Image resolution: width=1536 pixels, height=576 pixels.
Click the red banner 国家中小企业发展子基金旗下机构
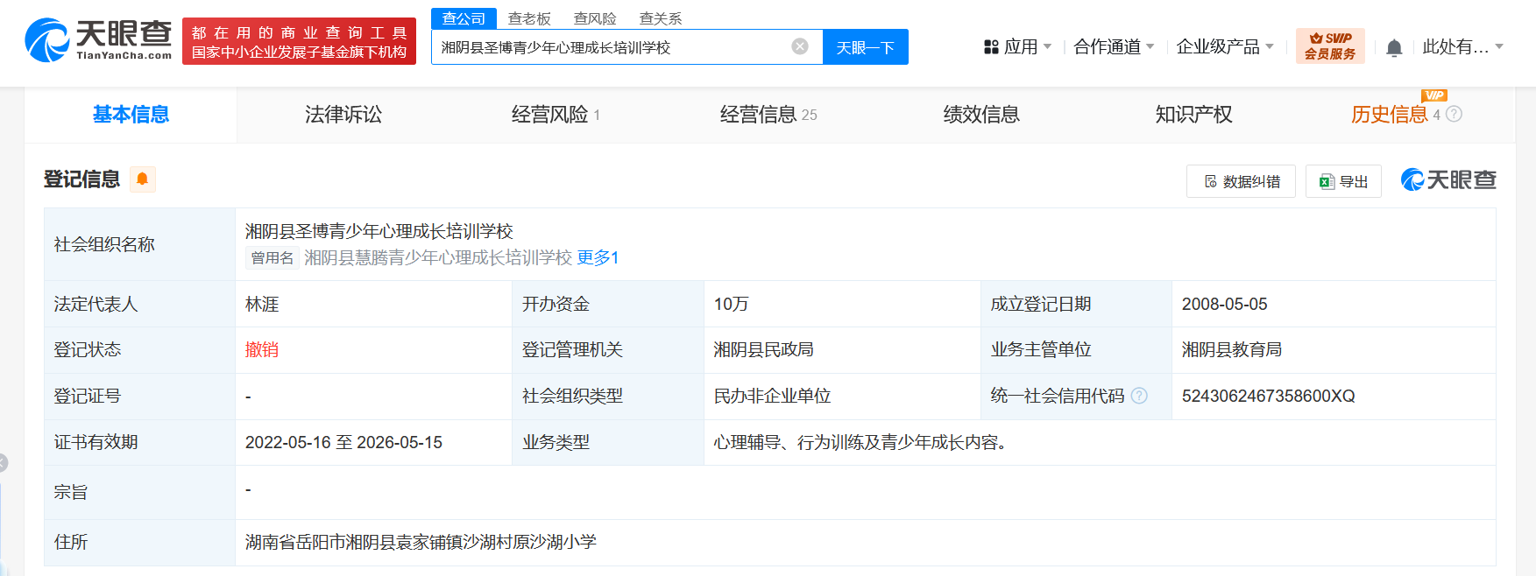point(299,41)
